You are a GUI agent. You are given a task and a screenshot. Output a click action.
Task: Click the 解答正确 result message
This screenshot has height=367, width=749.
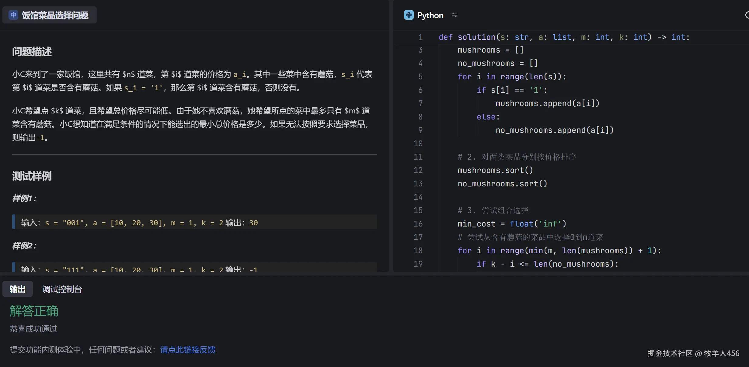pos(34,311)
